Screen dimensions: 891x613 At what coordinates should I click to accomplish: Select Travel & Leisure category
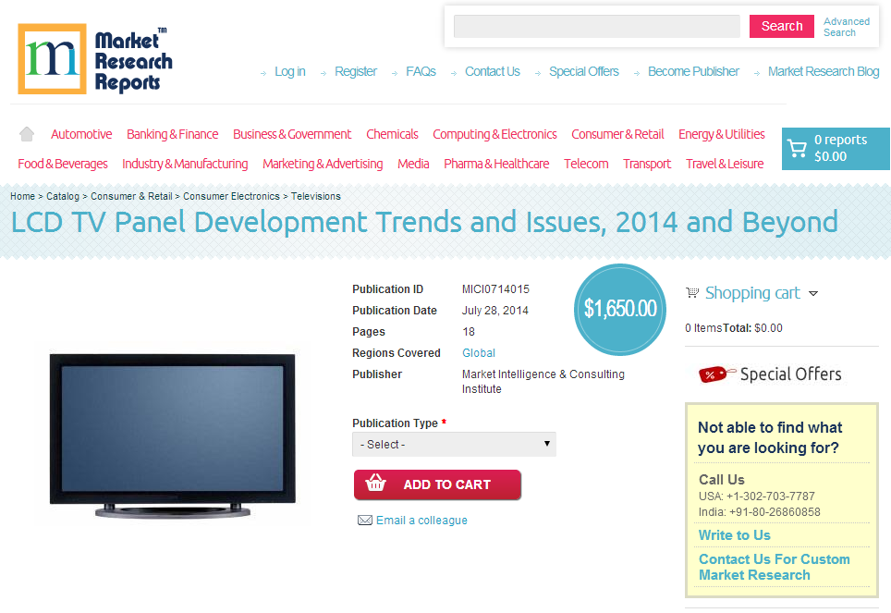tap(725, 164)
